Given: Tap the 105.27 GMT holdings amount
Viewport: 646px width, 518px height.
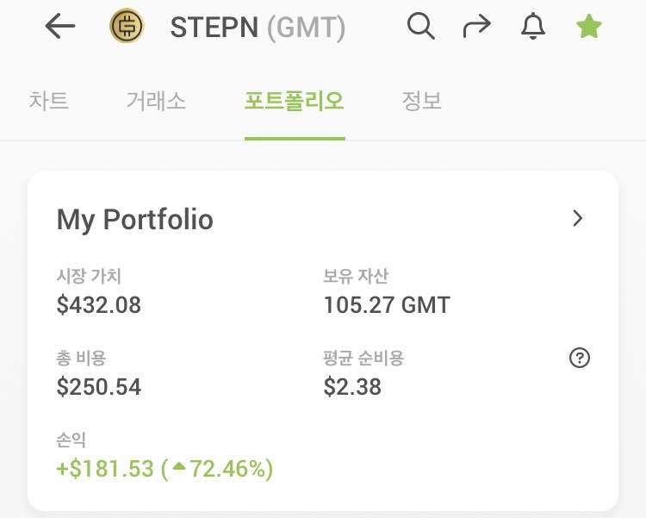Looking at the screenshot, I should 387,304.
